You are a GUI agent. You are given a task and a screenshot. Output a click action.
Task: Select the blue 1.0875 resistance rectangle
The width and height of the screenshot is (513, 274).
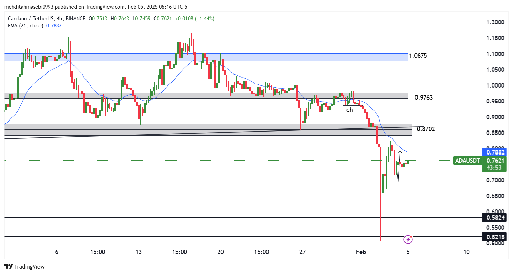click(x=206, y=57)
